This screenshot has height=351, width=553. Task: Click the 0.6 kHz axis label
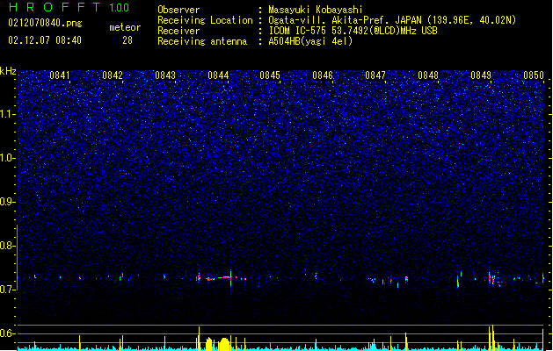[x=8, y=333]
